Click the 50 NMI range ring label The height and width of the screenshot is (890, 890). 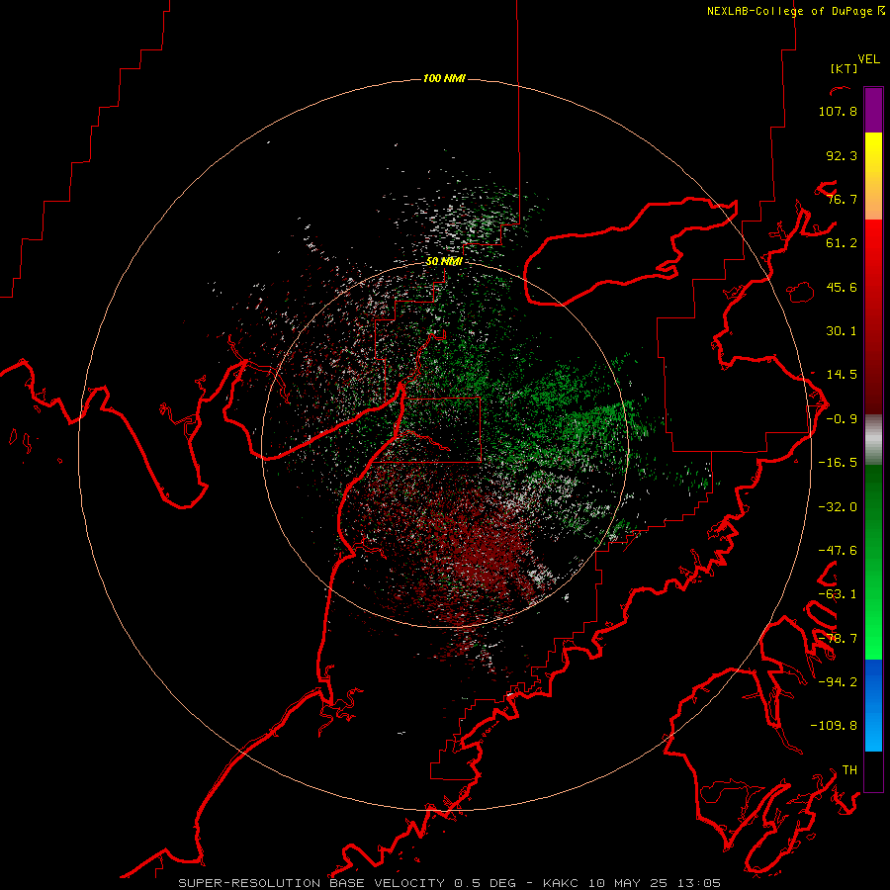[x=444, y=261]
